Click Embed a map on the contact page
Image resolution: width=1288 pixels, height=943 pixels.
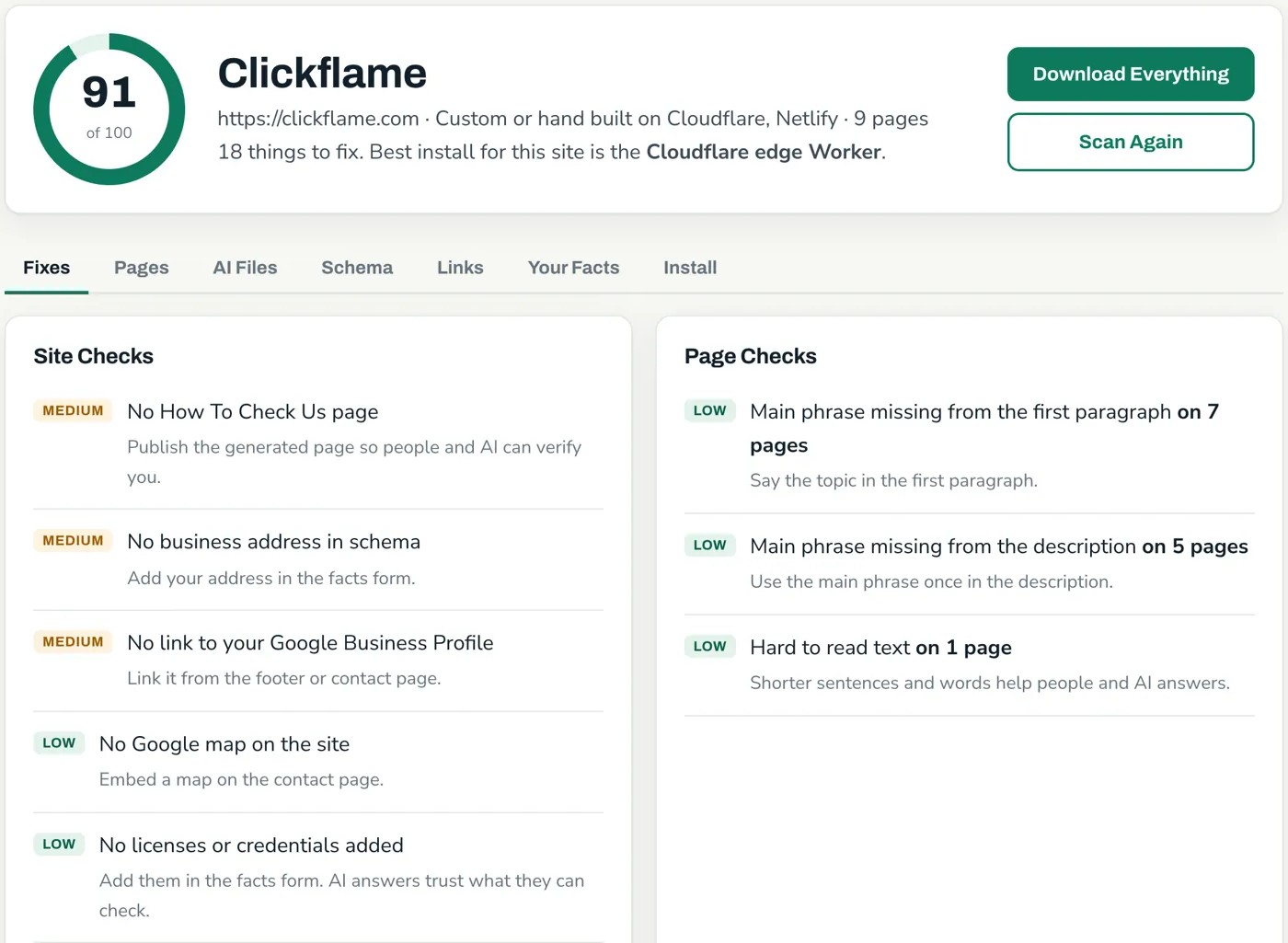[241, 780]
